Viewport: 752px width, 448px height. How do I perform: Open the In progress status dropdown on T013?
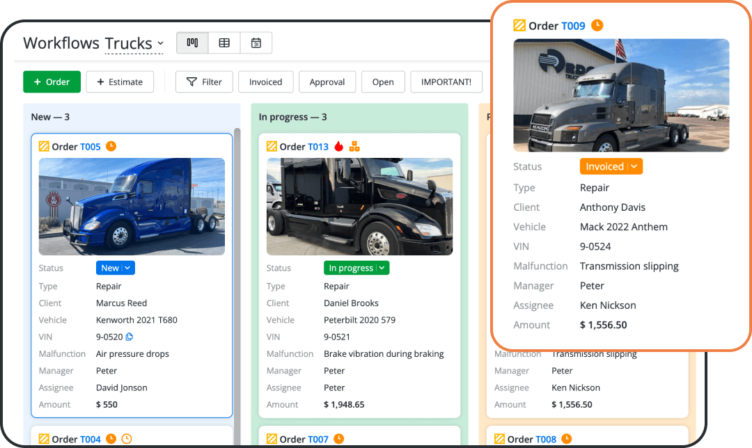(357, 268)
